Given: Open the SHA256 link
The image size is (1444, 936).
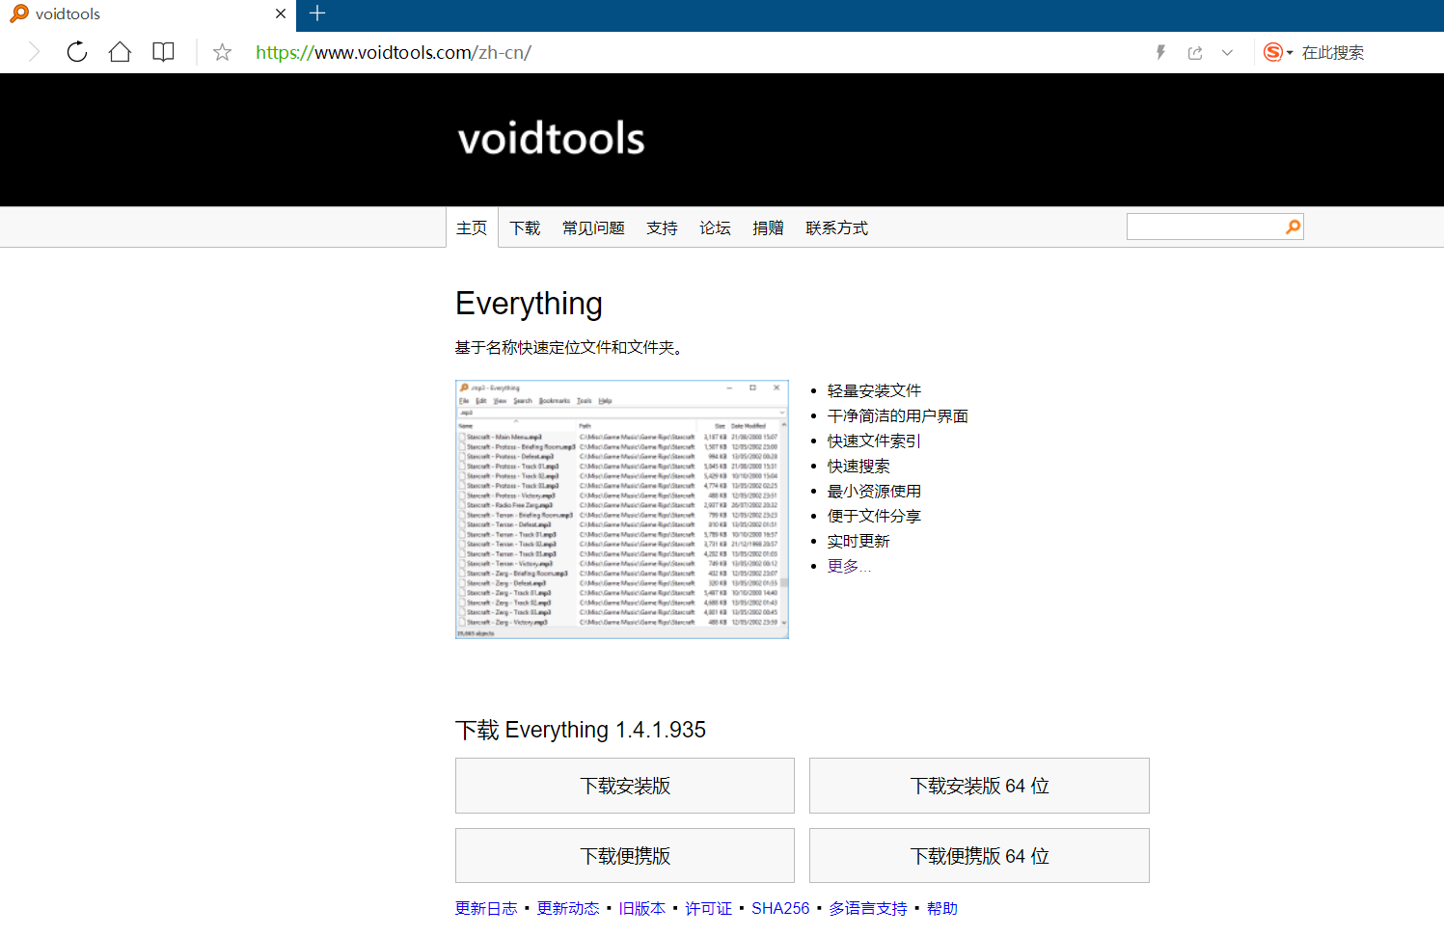Looking at the screenshot, I should pyautogui.click(x=780, y=908).
